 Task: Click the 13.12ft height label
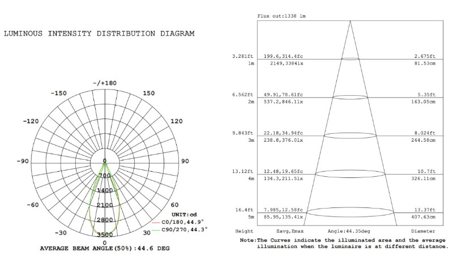243,171
